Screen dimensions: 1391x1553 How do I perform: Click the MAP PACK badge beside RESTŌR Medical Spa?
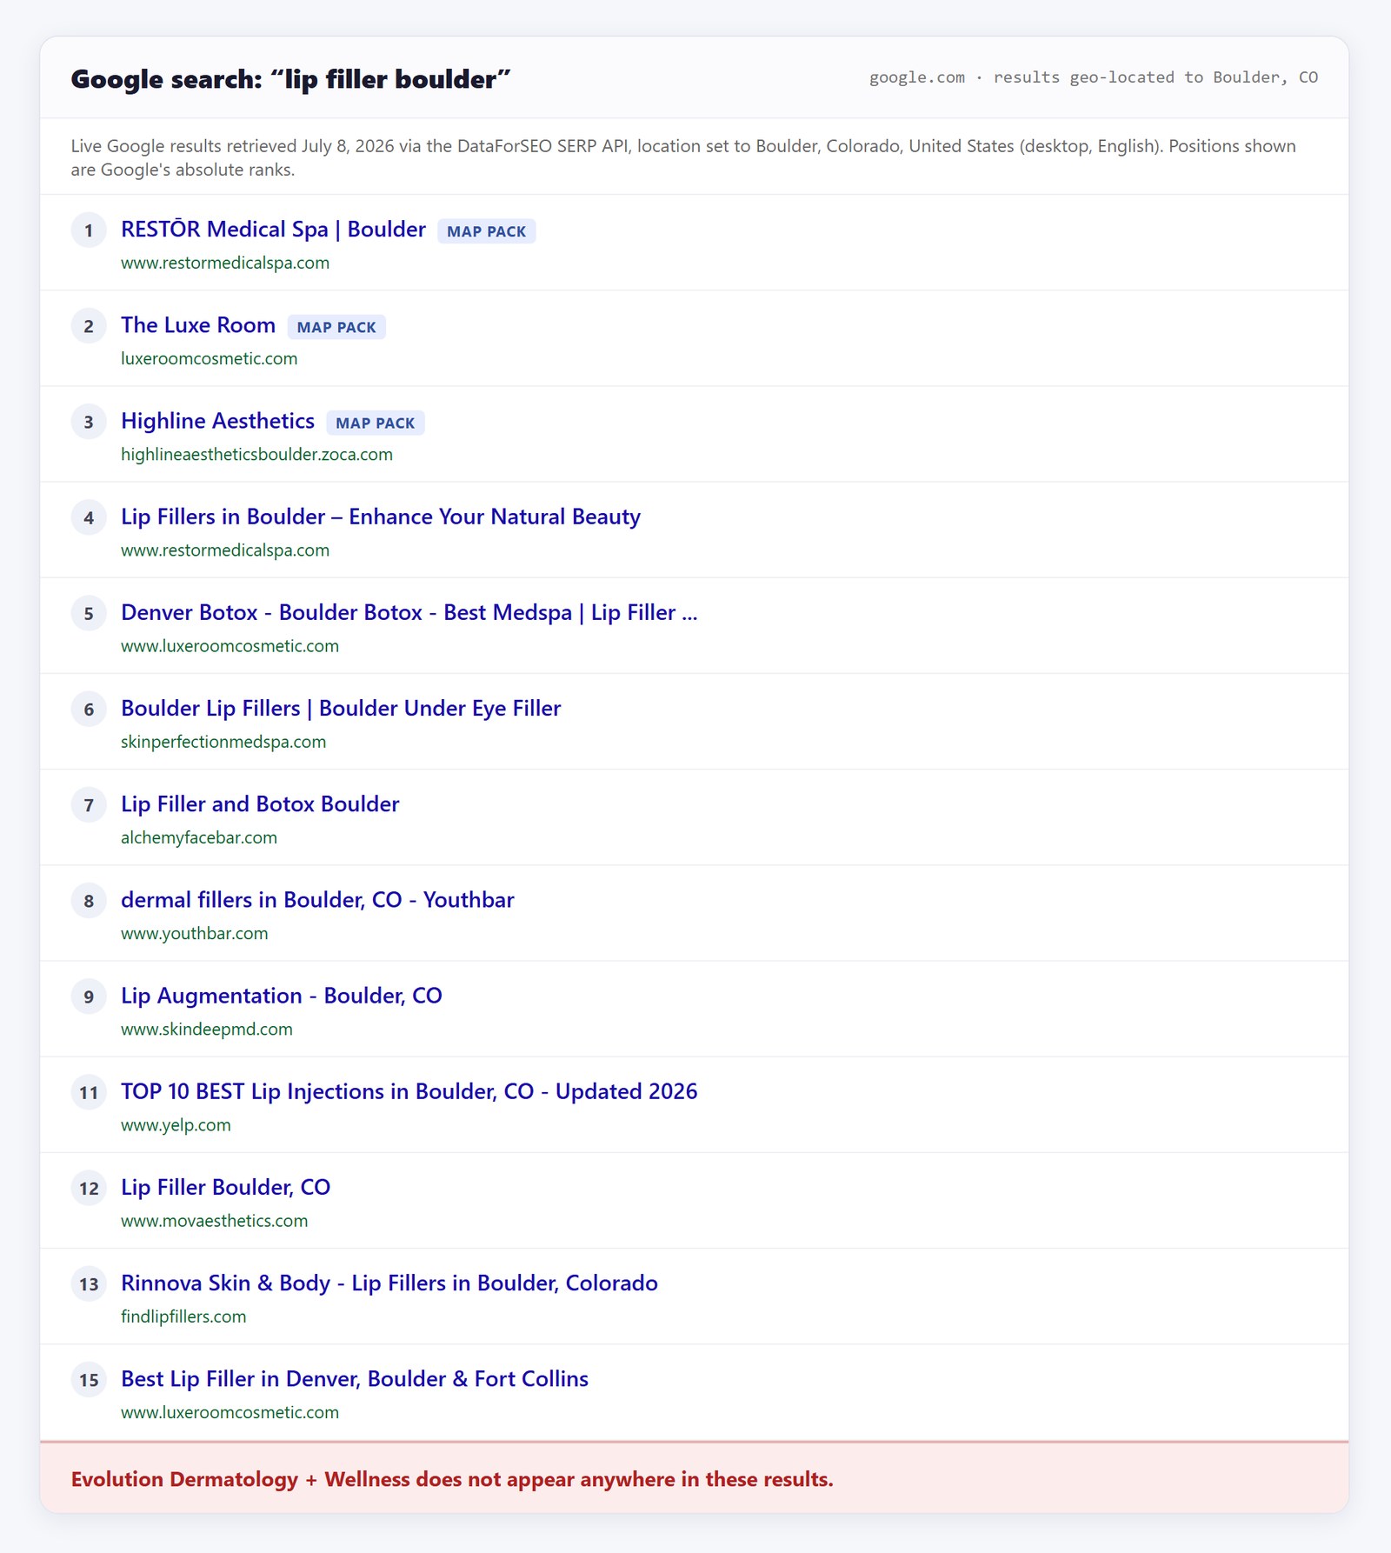[x=486, y=231]
